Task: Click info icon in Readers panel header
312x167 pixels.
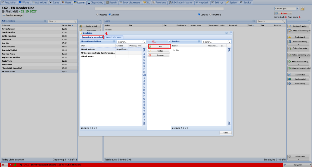Action: coord(199,41)
